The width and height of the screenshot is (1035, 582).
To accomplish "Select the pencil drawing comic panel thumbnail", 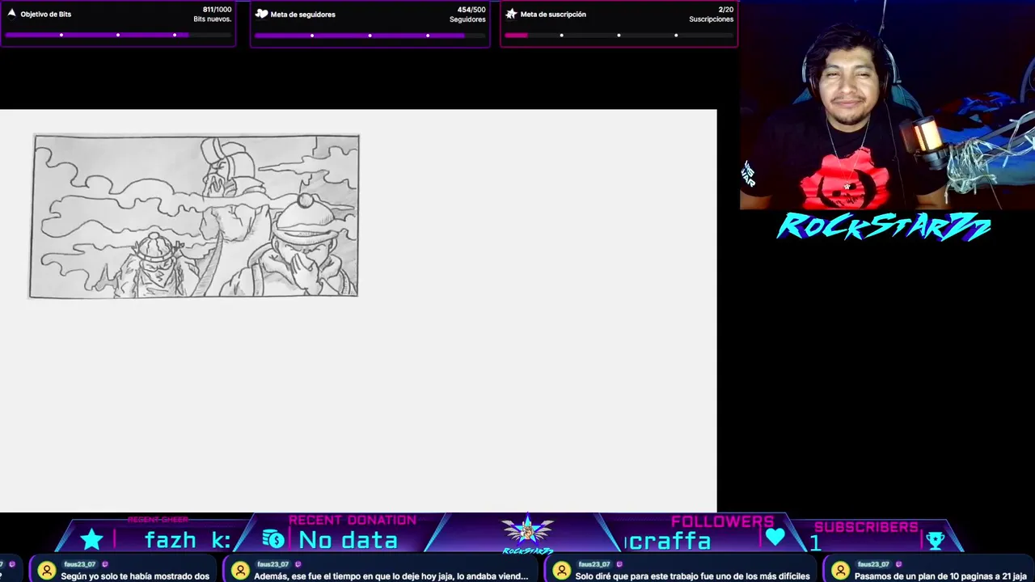I will click(x=194, y=217).
